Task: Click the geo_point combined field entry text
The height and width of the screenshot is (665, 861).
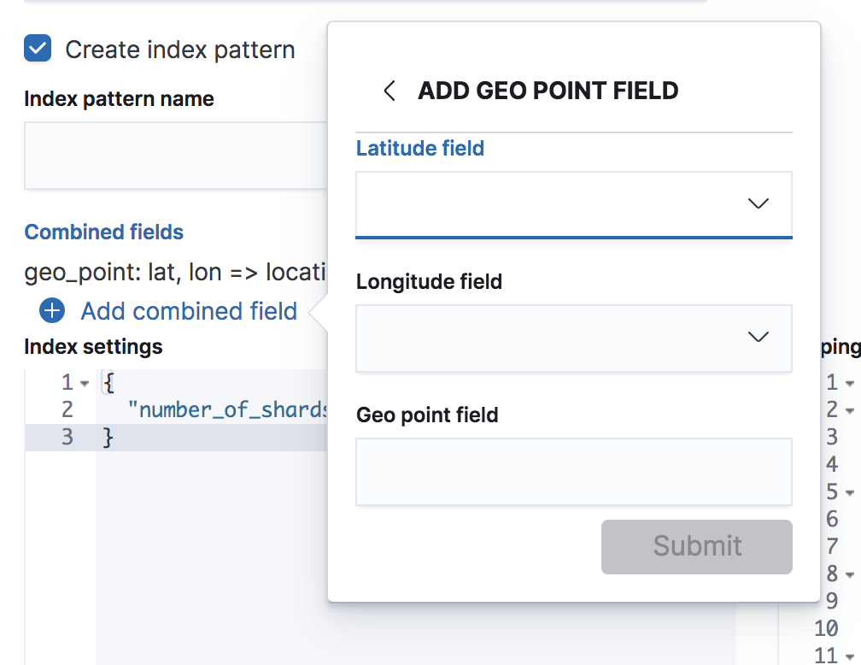Action: coord(162,272)
